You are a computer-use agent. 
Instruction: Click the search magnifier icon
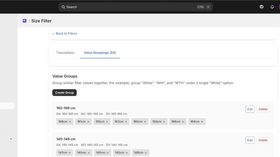point(63,7)
